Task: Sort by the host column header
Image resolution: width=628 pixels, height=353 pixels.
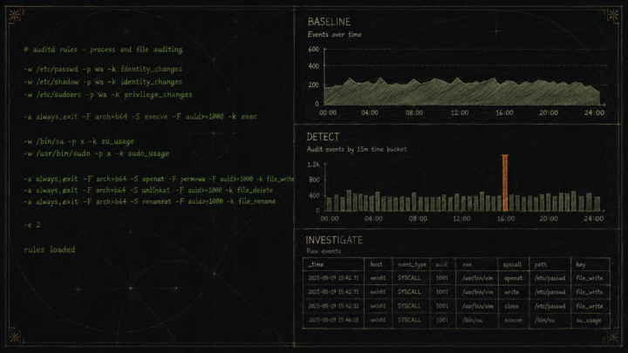Action: click(376, 265)
